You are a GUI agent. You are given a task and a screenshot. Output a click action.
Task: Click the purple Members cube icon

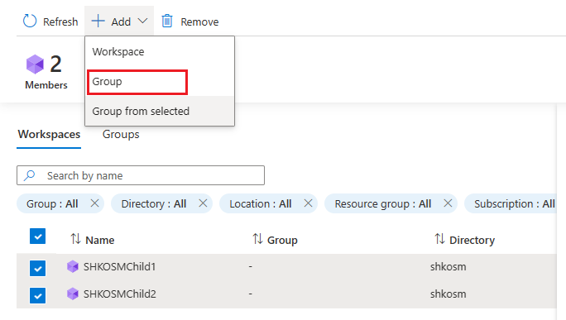[35, 64]
